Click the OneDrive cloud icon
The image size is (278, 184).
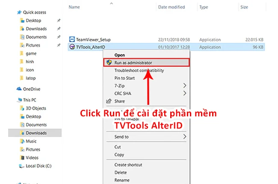click(19, 89)
